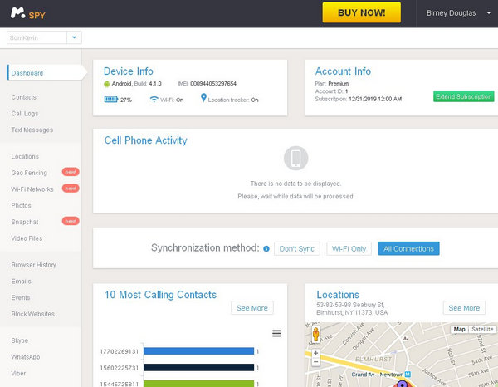Select Wi-Fi Only synchronization method
The width and height of the screenshot is (498, 387).
349,249
